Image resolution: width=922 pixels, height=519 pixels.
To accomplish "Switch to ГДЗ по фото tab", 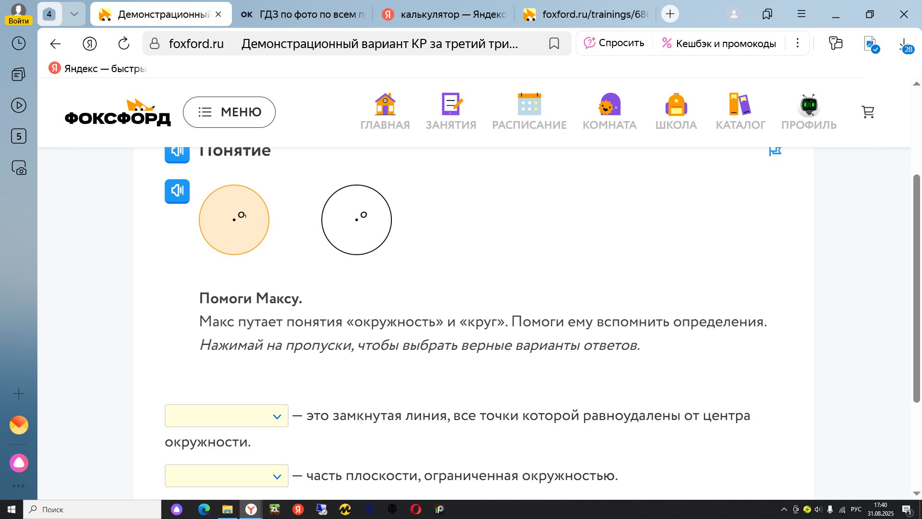I will pos(303,14).
